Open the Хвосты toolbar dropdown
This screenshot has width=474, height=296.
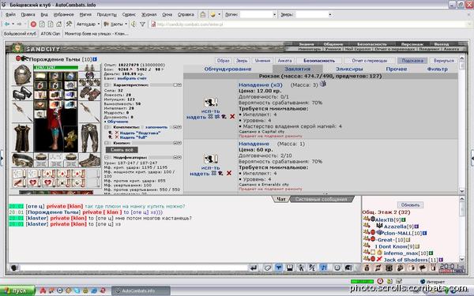[115, 24]
